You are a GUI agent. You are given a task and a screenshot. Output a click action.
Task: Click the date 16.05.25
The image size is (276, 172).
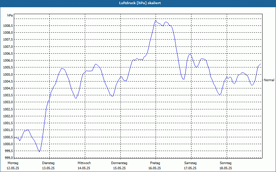coord(155,168)
